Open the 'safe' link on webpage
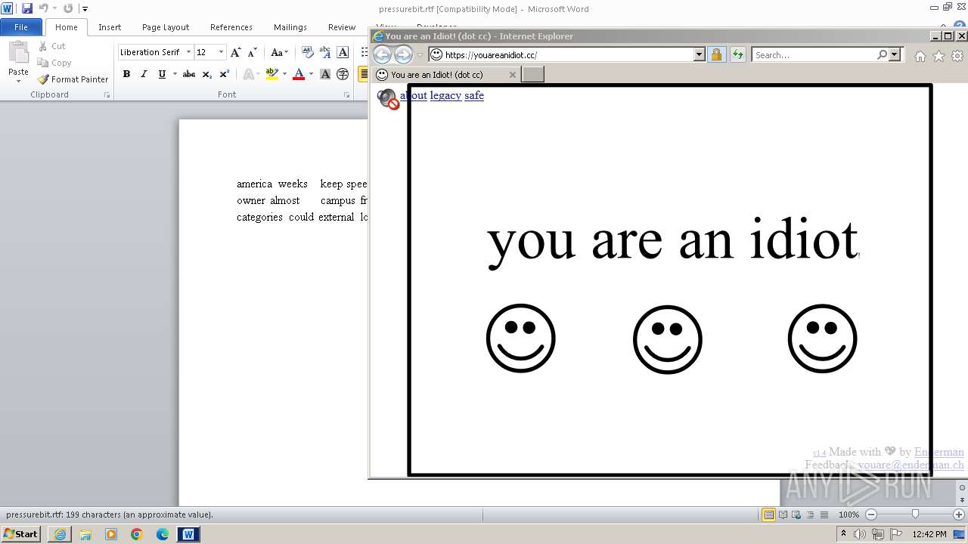This screenshot has height=544, width=968. [474, 95]
